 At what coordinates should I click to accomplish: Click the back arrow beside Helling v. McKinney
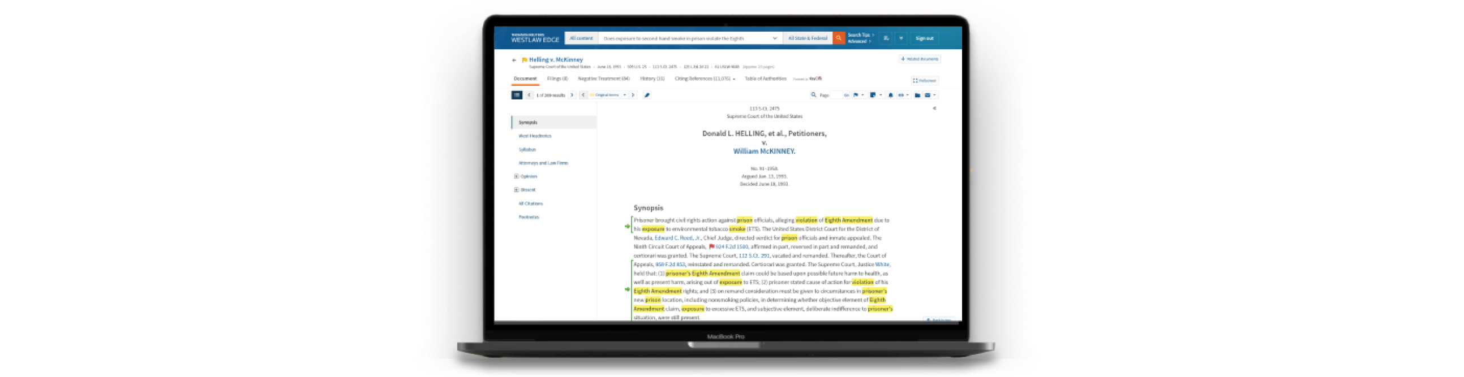(x=514, y=59)
